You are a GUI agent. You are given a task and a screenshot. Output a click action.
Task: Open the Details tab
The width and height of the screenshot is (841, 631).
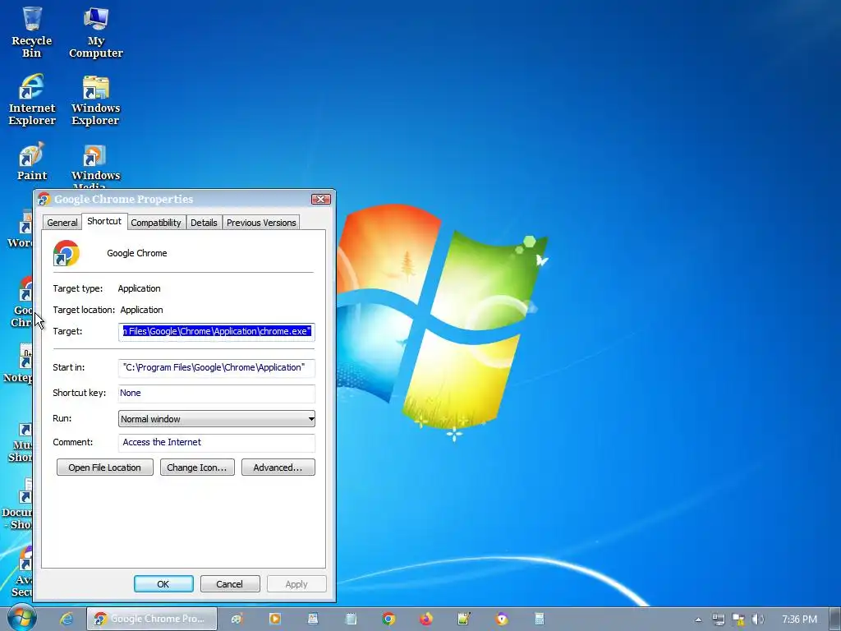pos(204,223)
